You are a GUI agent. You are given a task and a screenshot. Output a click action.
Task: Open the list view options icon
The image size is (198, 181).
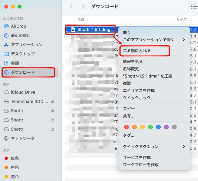coord(194,7)
